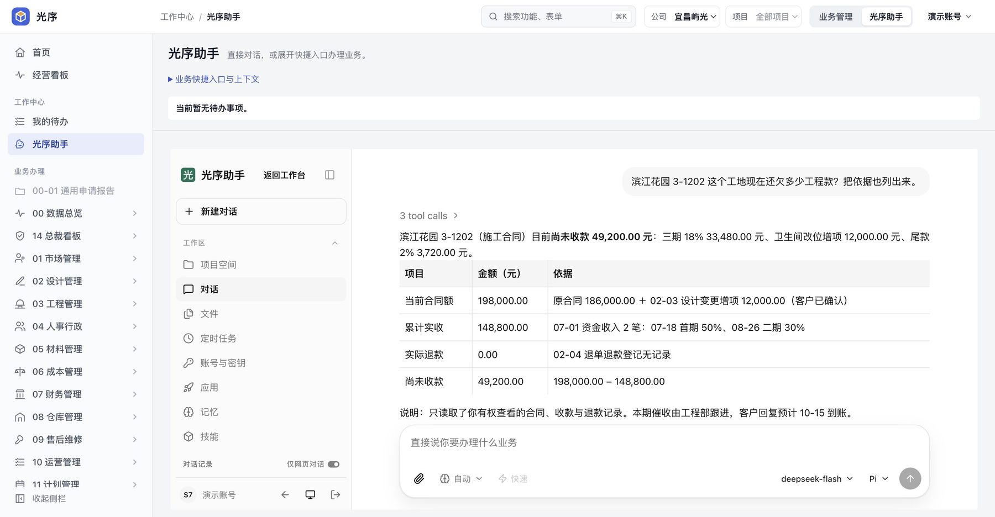995x517 pixels.
Task: Open the 自动 mode dropdown
Action: coord(461,478)
